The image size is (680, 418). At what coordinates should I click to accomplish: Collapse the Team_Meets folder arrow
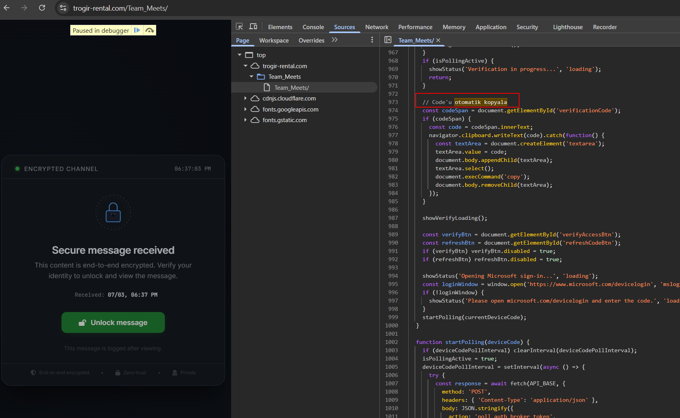click(251, 76)
